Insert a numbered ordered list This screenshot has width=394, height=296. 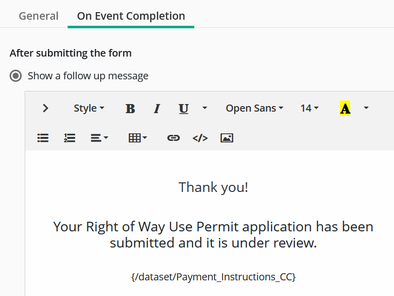[70, 138]
